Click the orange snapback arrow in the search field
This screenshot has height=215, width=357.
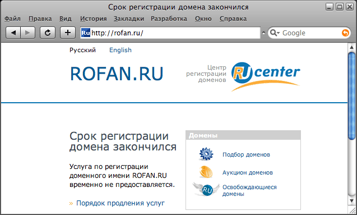345,33
